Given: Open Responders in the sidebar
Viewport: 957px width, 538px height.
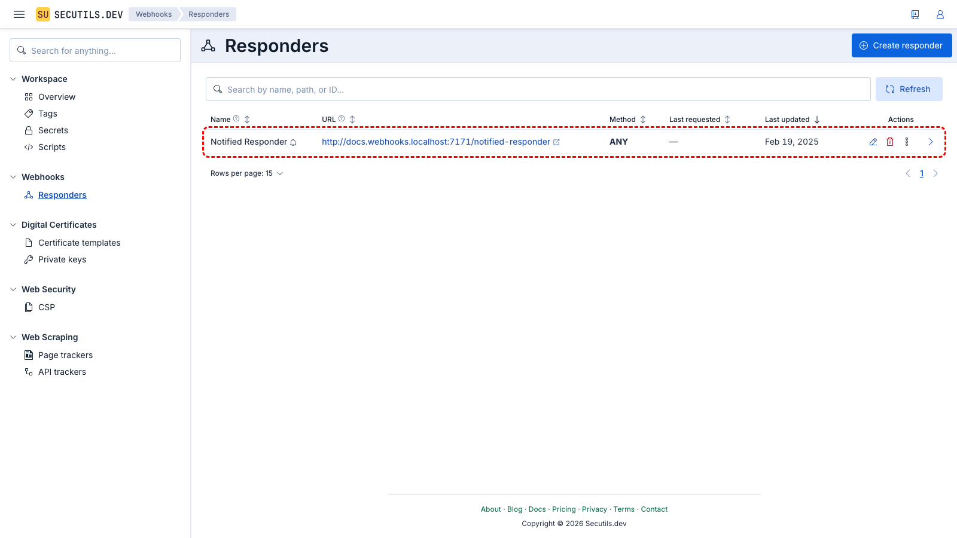Looking at the screenshot, I should coord(62,195).
